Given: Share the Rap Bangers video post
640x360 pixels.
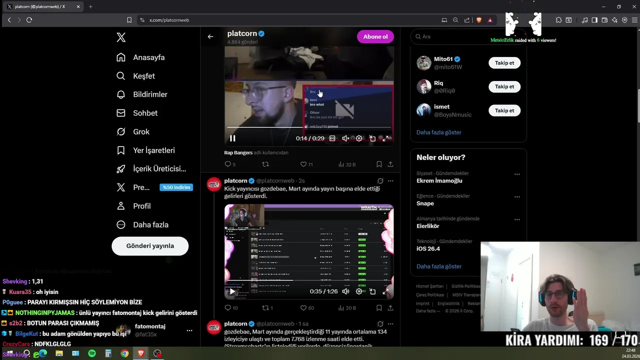Looking at the screenshot, I should click(x=390, y=164).
